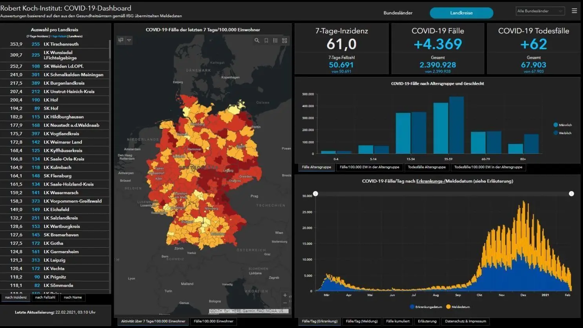
Task: Open the map bookmarks icon
Action: point(266,40)
